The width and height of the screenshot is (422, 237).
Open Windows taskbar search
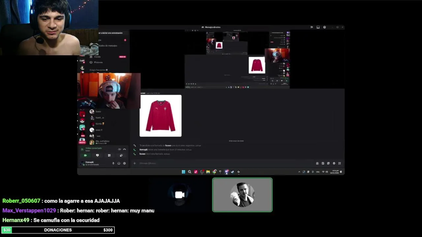[190, 172]
